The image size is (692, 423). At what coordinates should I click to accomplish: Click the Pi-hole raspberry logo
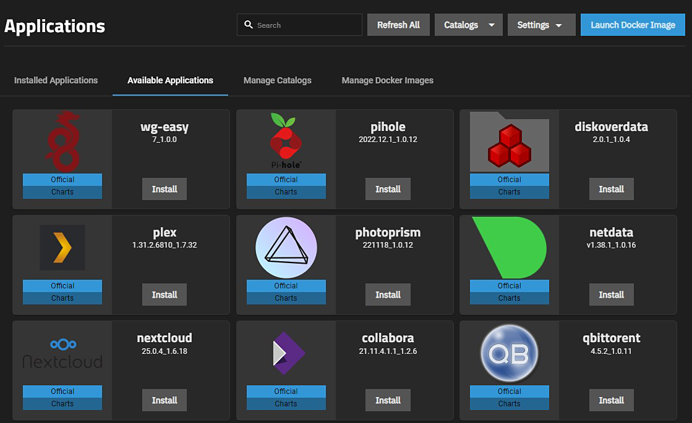(286, 141)
